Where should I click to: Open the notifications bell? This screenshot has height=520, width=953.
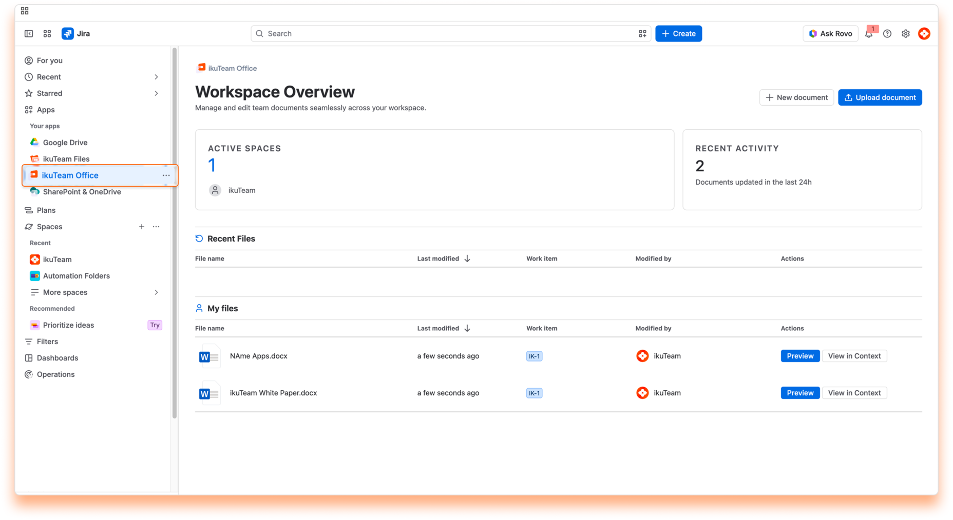click(x=869, y=33)
